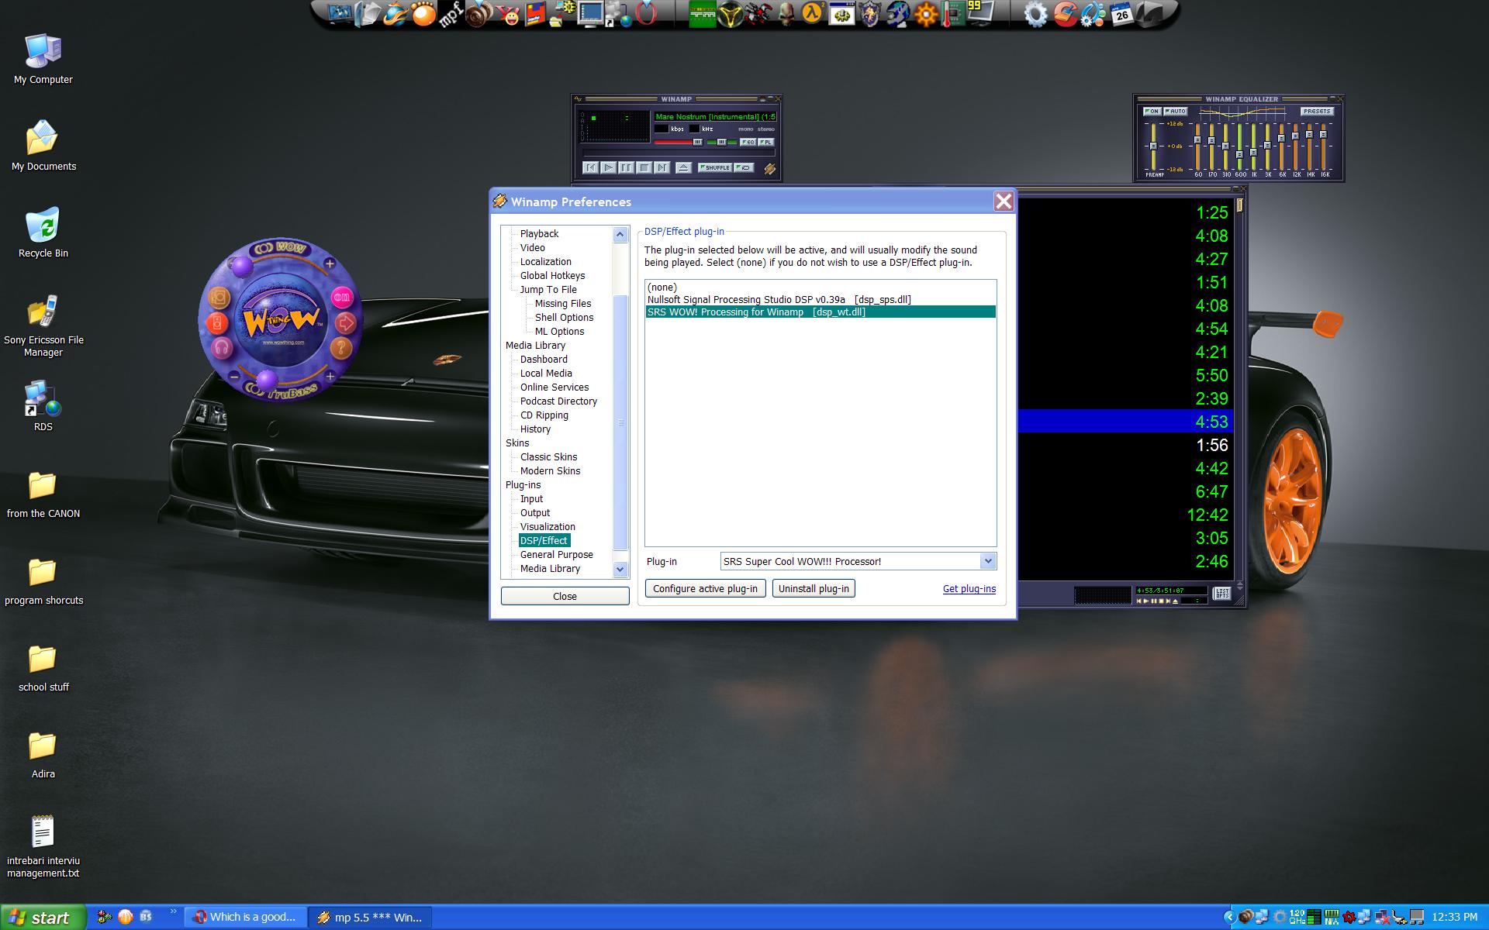The height and width of the screenshot is (930, 1489).
Task: Select Jump To File in preferences tree
Action: point(548,289)
